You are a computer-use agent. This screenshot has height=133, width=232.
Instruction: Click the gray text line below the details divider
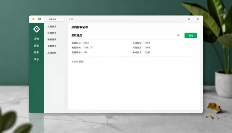tap(78, 61)
